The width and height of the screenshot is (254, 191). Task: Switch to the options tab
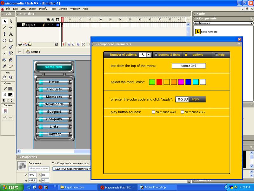pos(197,55)
